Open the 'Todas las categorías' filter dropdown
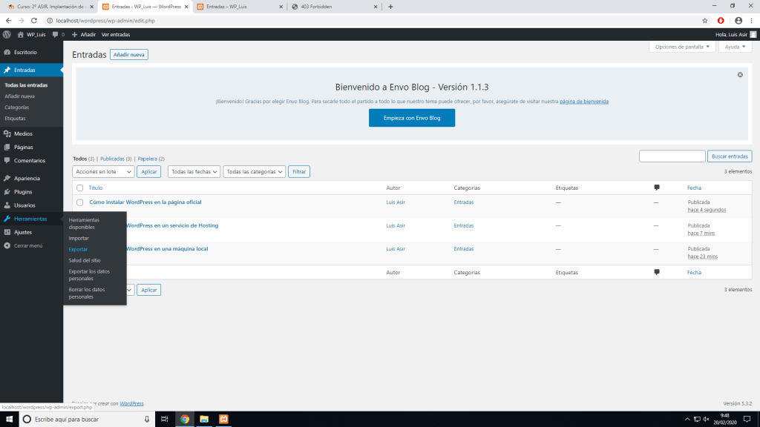This screenshot has width=760, height=427. [x=254, y=171]
